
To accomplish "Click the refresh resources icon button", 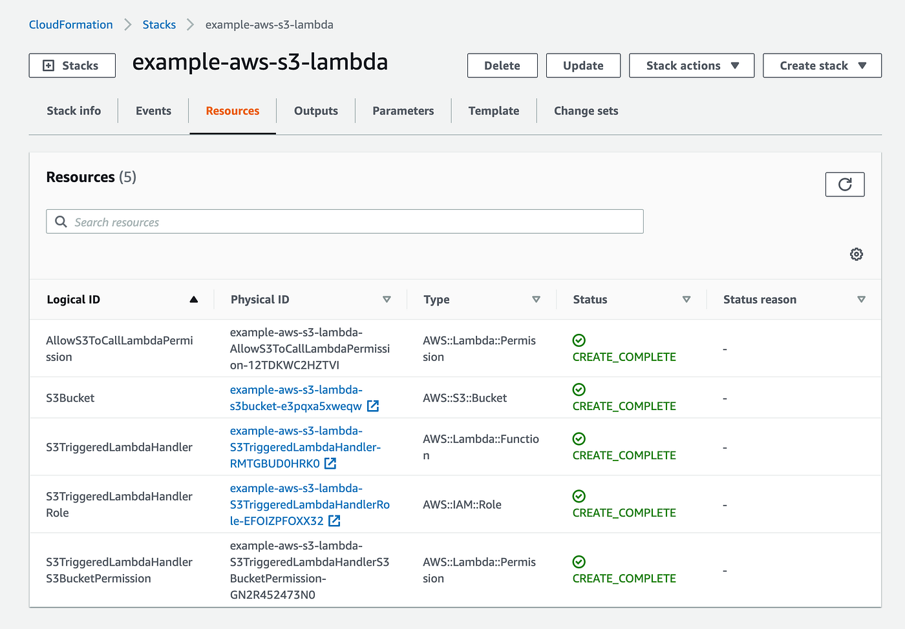I will 844,184.
